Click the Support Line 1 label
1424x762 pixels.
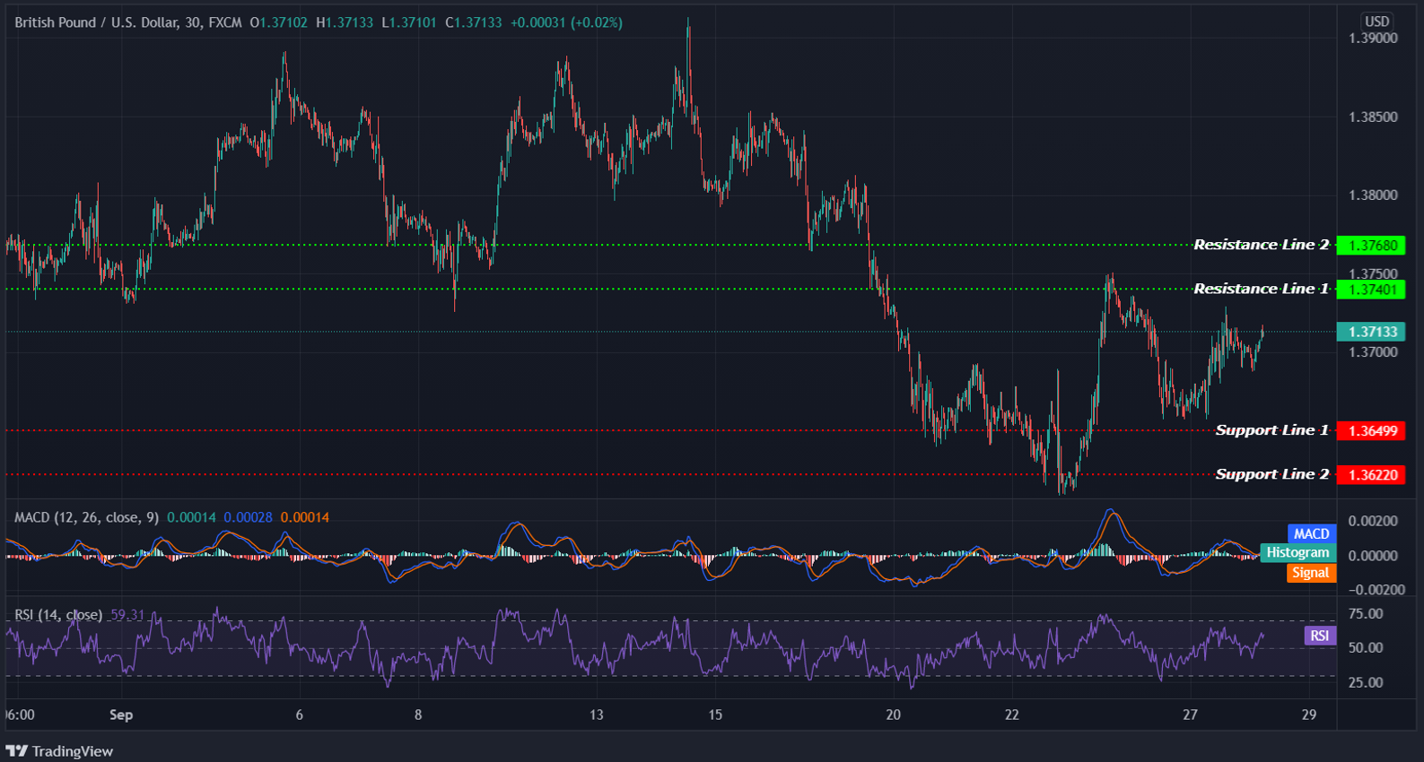point(1272,430)
